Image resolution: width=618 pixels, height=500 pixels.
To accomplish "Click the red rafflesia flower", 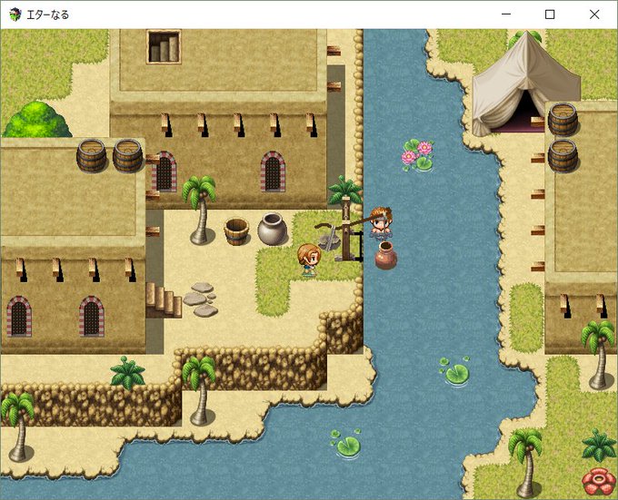I will tap(599, 481).
